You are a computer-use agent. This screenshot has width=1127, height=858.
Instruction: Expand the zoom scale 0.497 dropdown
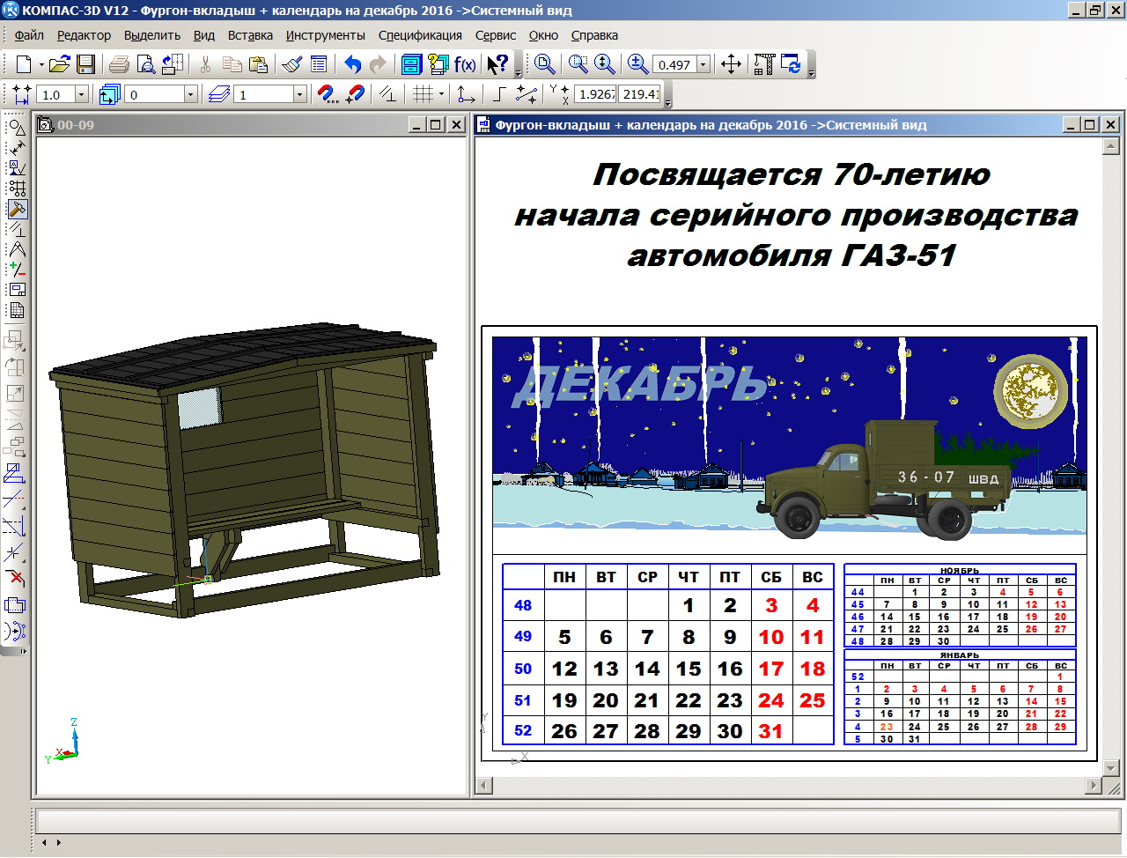pyautogui.click(x=703, y=64)
